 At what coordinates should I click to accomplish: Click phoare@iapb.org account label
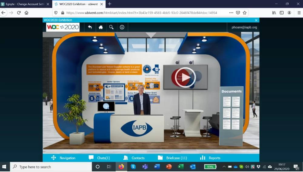(244, 27)
